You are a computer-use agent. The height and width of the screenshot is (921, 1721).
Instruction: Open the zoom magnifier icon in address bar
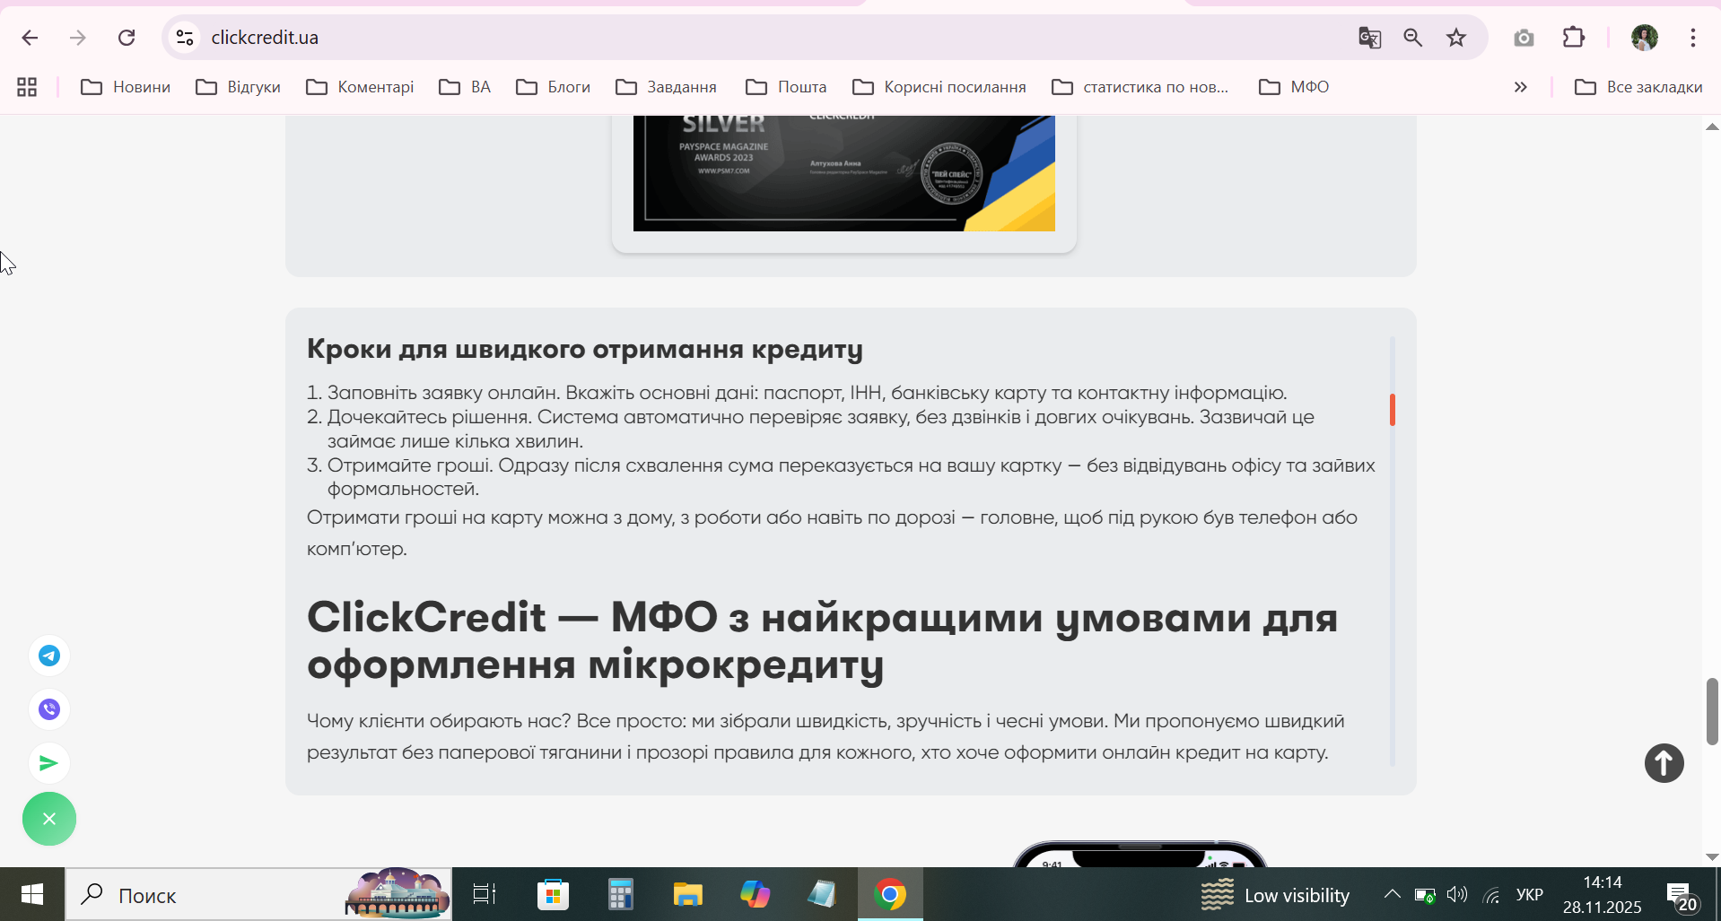pos(1413,38)
